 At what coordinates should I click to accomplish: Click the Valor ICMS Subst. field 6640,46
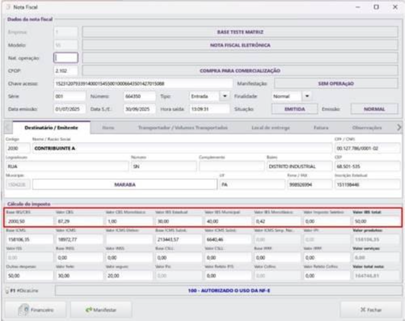click(x=228, y=240)
